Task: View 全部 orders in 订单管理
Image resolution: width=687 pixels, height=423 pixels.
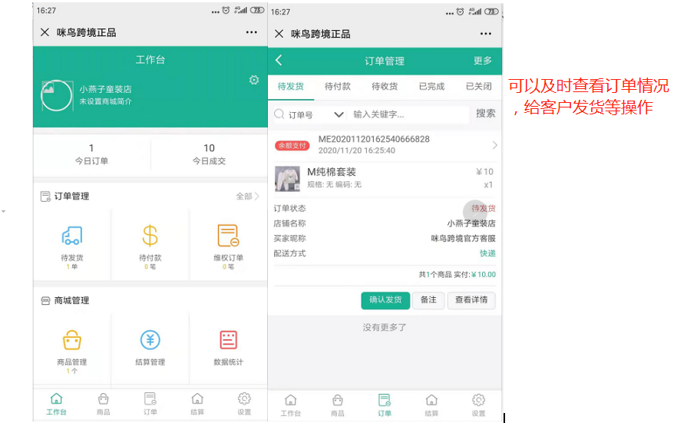Action: (x=247, y=197)
